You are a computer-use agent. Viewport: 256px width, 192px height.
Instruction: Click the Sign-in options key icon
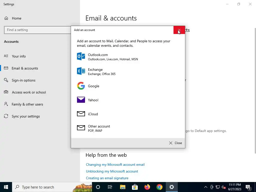coord(6,80)
